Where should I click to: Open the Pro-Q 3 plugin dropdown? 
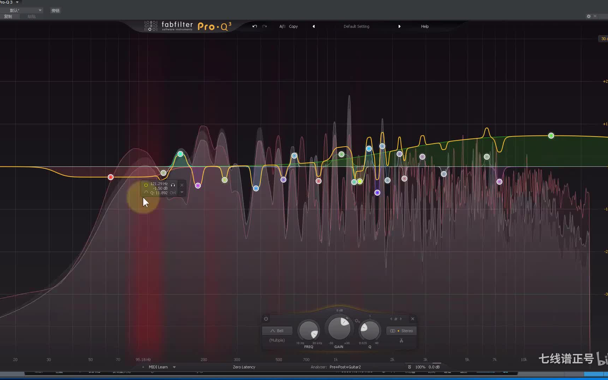8,2
